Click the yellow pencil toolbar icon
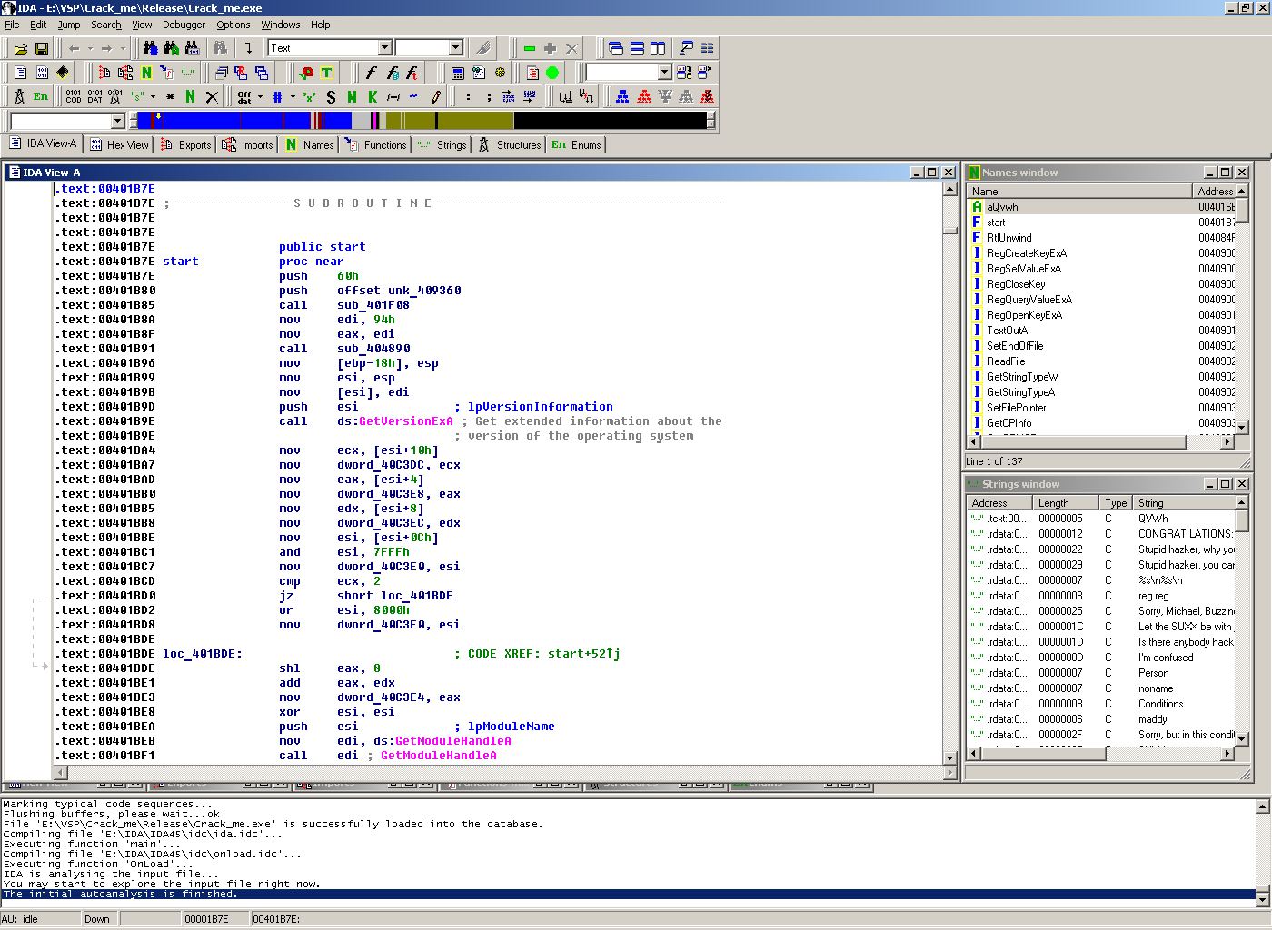This screenshot has height=930, width=1272. [x=436, y=96]
